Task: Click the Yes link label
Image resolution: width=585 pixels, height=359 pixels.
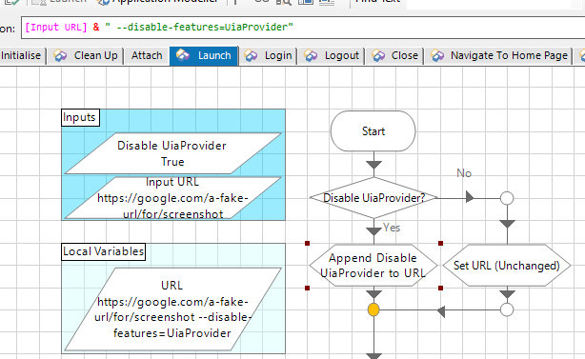Action: coord(392,228)
